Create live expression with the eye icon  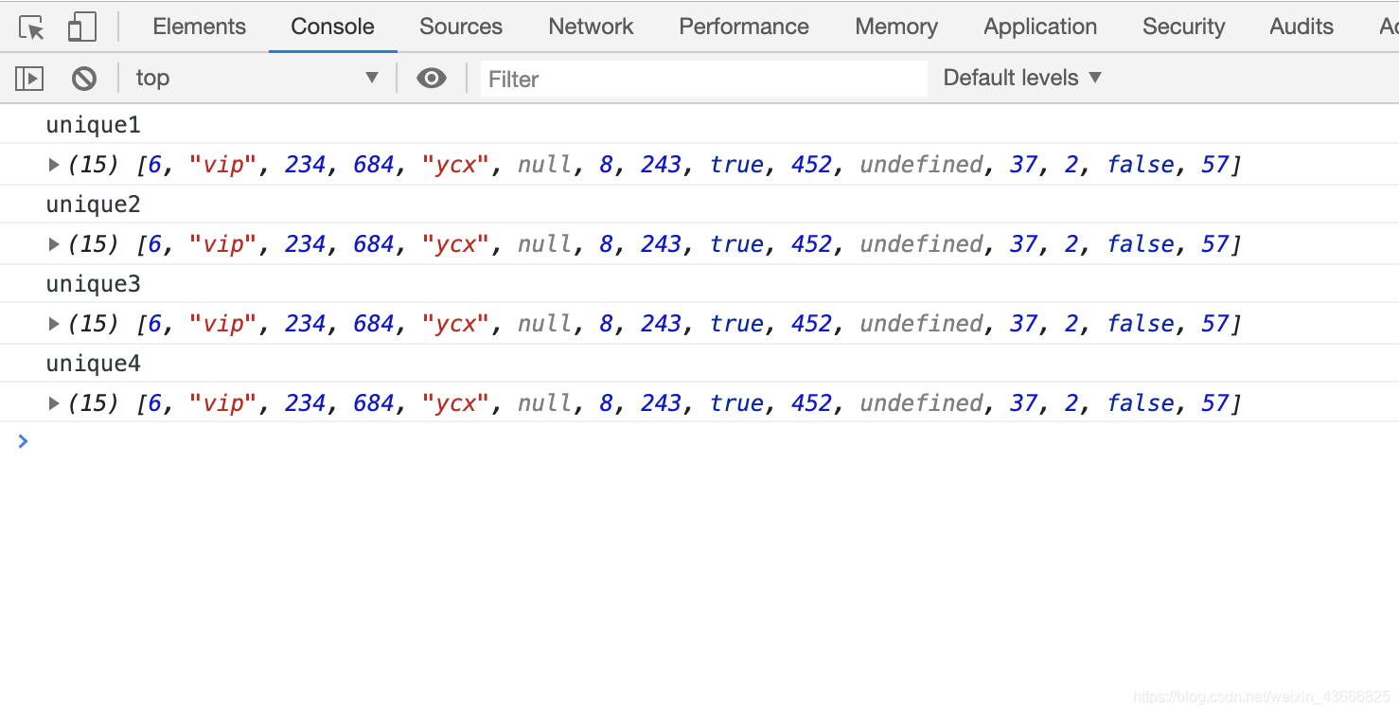pos(432,79)
